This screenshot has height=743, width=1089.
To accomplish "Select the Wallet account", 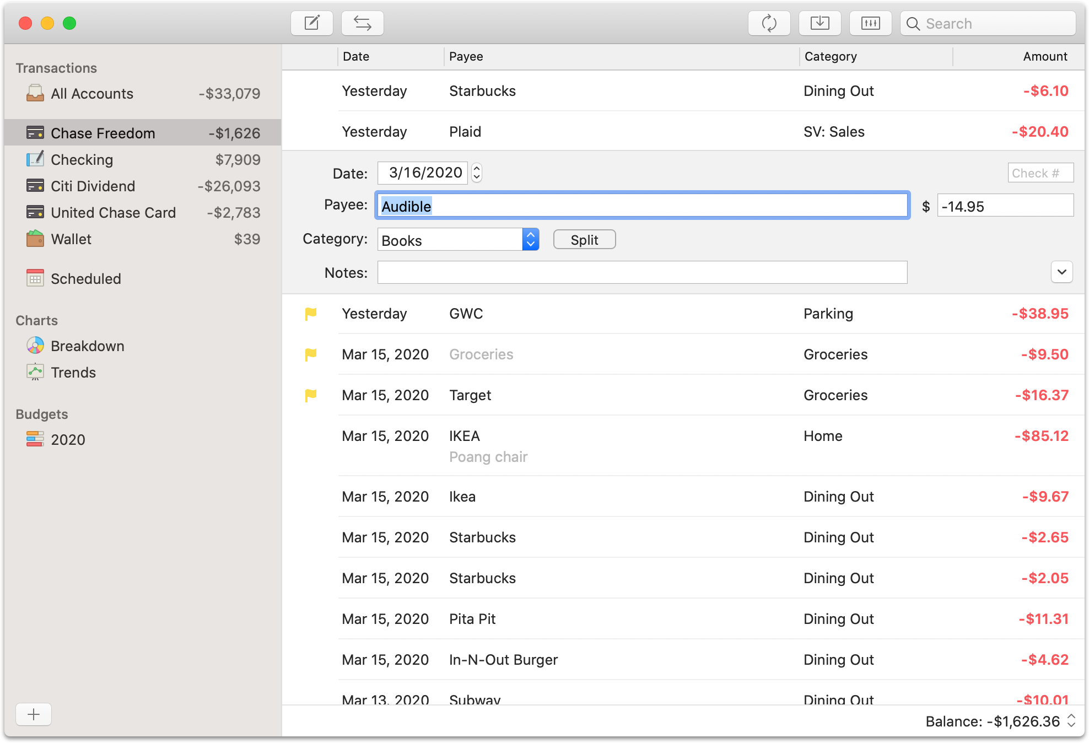I will (143, 239).
